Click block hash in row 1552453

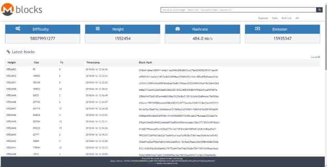[x=178, y=70]
